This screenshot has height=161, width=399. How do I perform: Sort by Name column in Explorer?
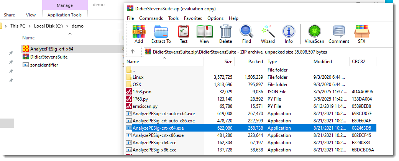tap(70, 38)
